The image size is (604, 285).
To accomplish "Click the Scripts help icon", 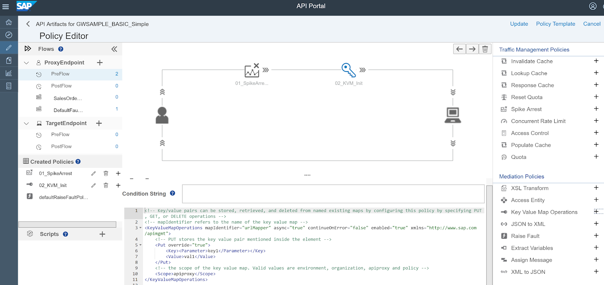I will pos(65,234).
